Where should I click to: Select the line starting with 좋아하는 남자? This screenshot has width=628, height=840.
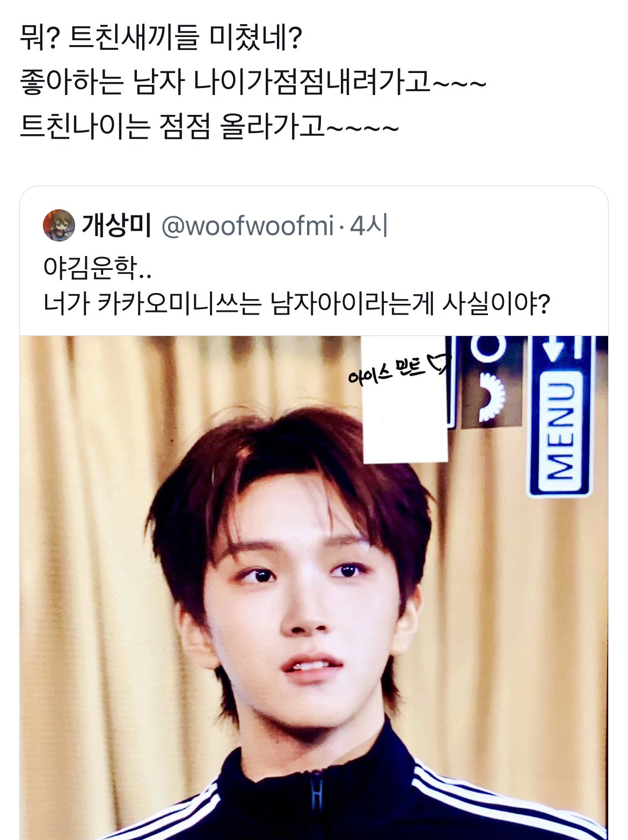(x=253, y=83)
